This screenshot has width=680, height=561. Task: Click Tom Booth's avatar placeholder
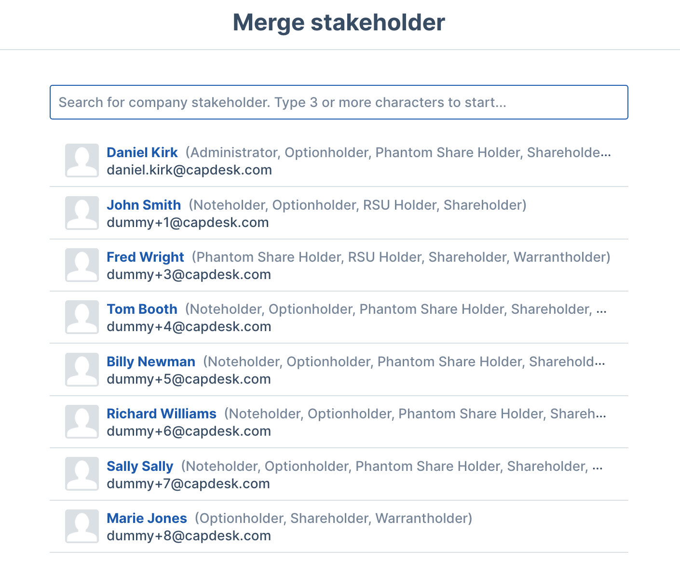point(82,317)
